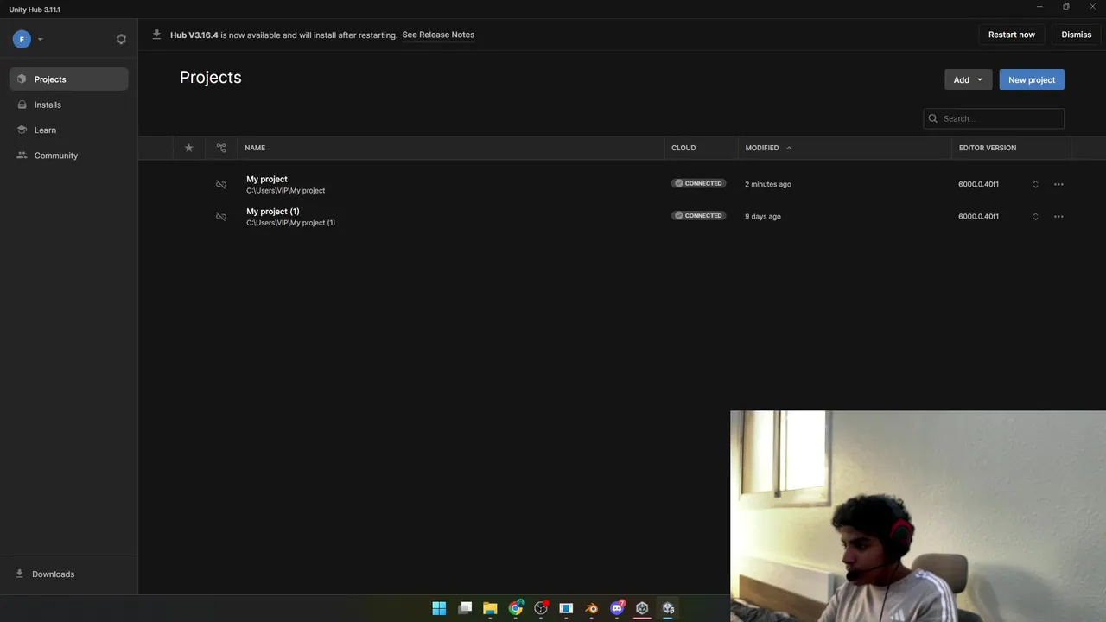
Task: Open the Windows Start menu
Action: (x=439, y=608)
